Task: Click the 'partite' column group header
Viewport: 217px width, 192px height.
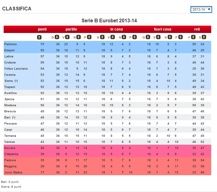Action: click(71, 29)
